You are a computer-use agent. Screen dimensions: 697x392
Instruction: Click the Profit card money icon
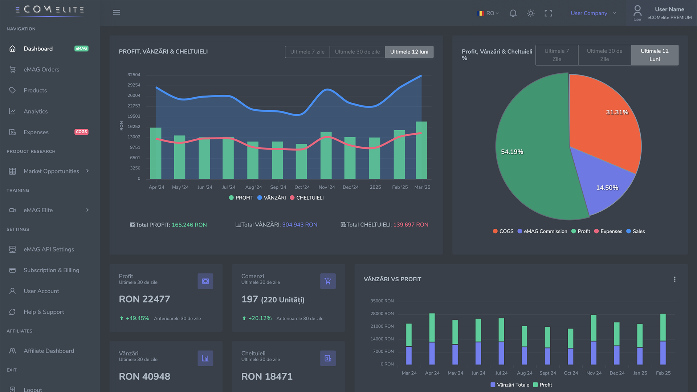click(205, 281)
